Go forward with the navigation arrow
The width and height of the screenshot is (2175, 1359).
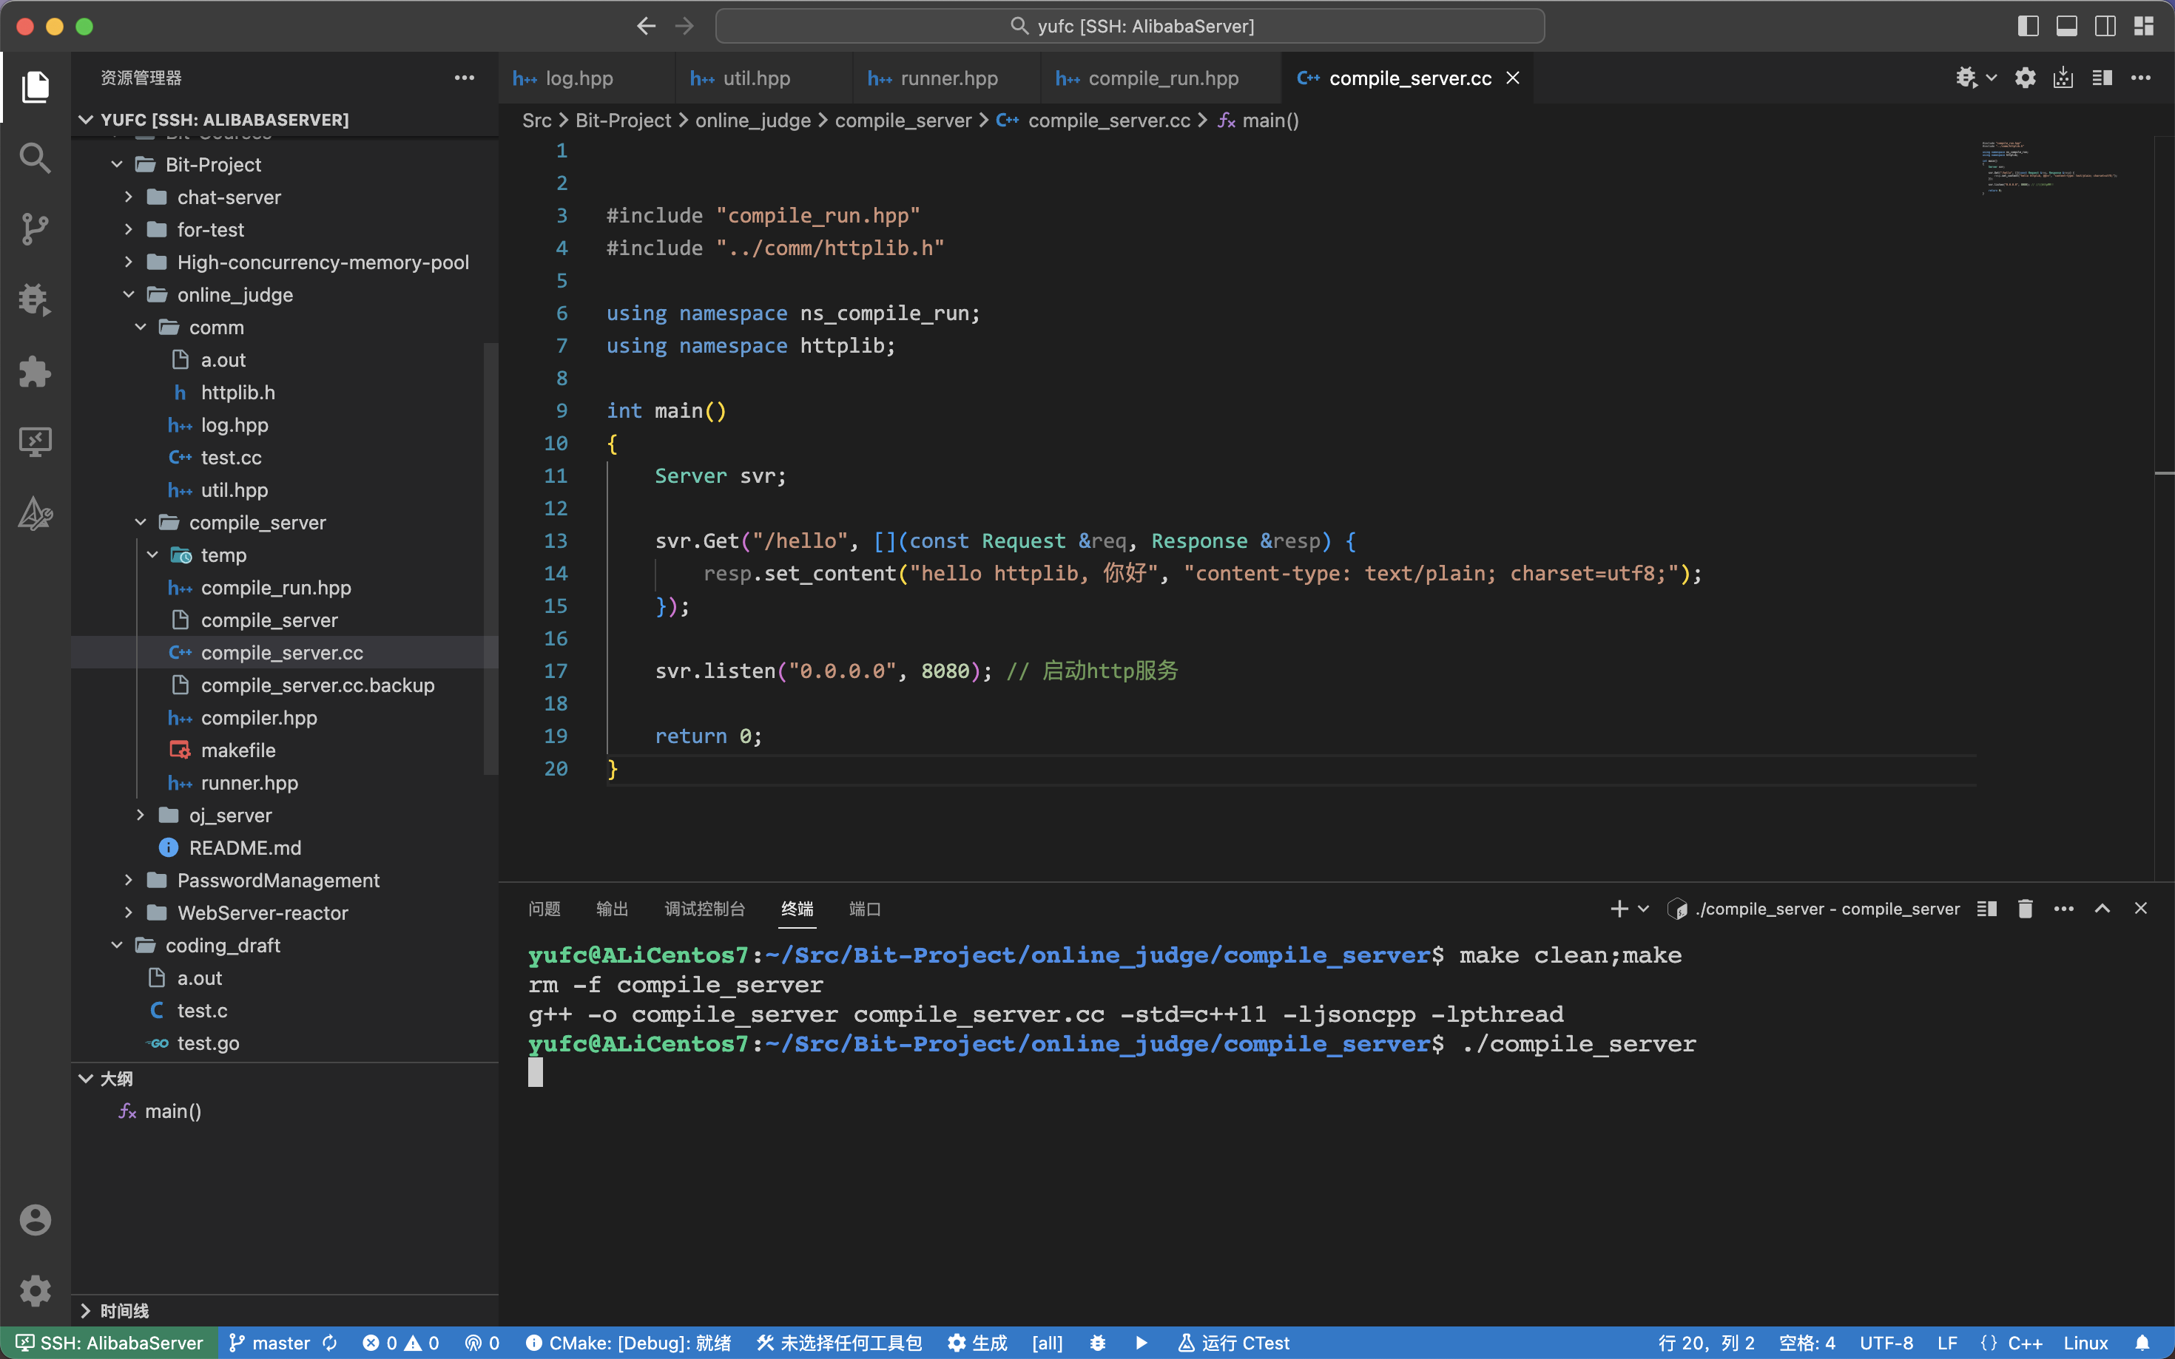pos(684,26)
